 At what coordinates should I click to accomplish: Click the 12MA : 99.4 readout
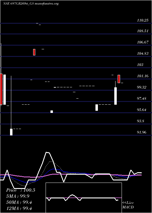coord(19,208)
